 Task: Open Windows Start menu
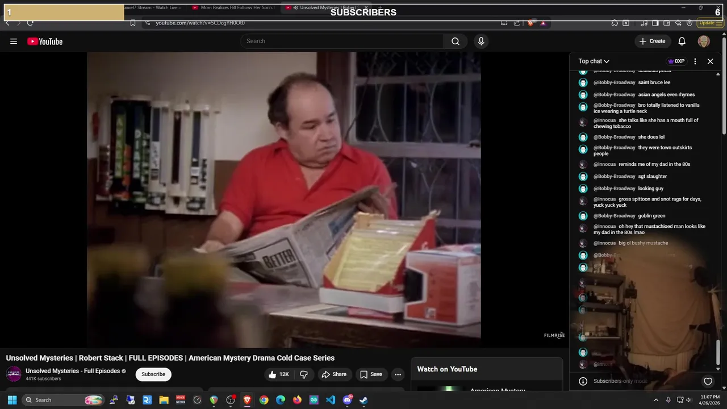point(12,400)
